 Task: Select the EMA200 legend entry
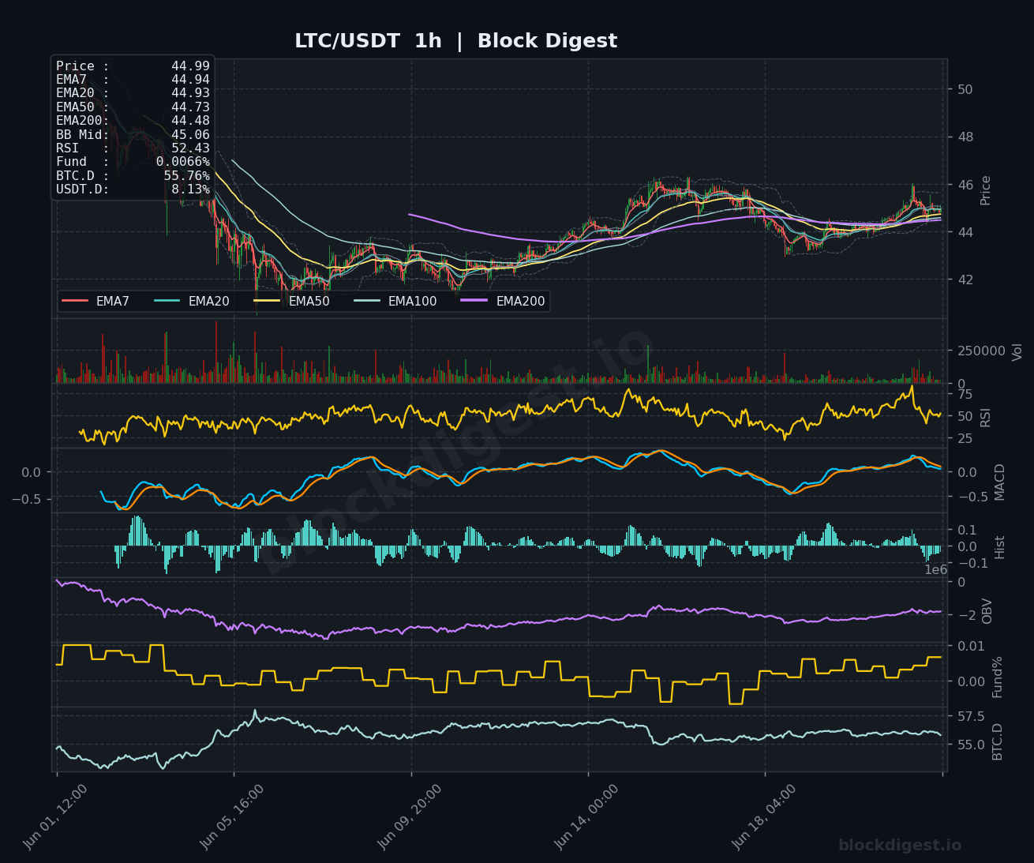504,302
